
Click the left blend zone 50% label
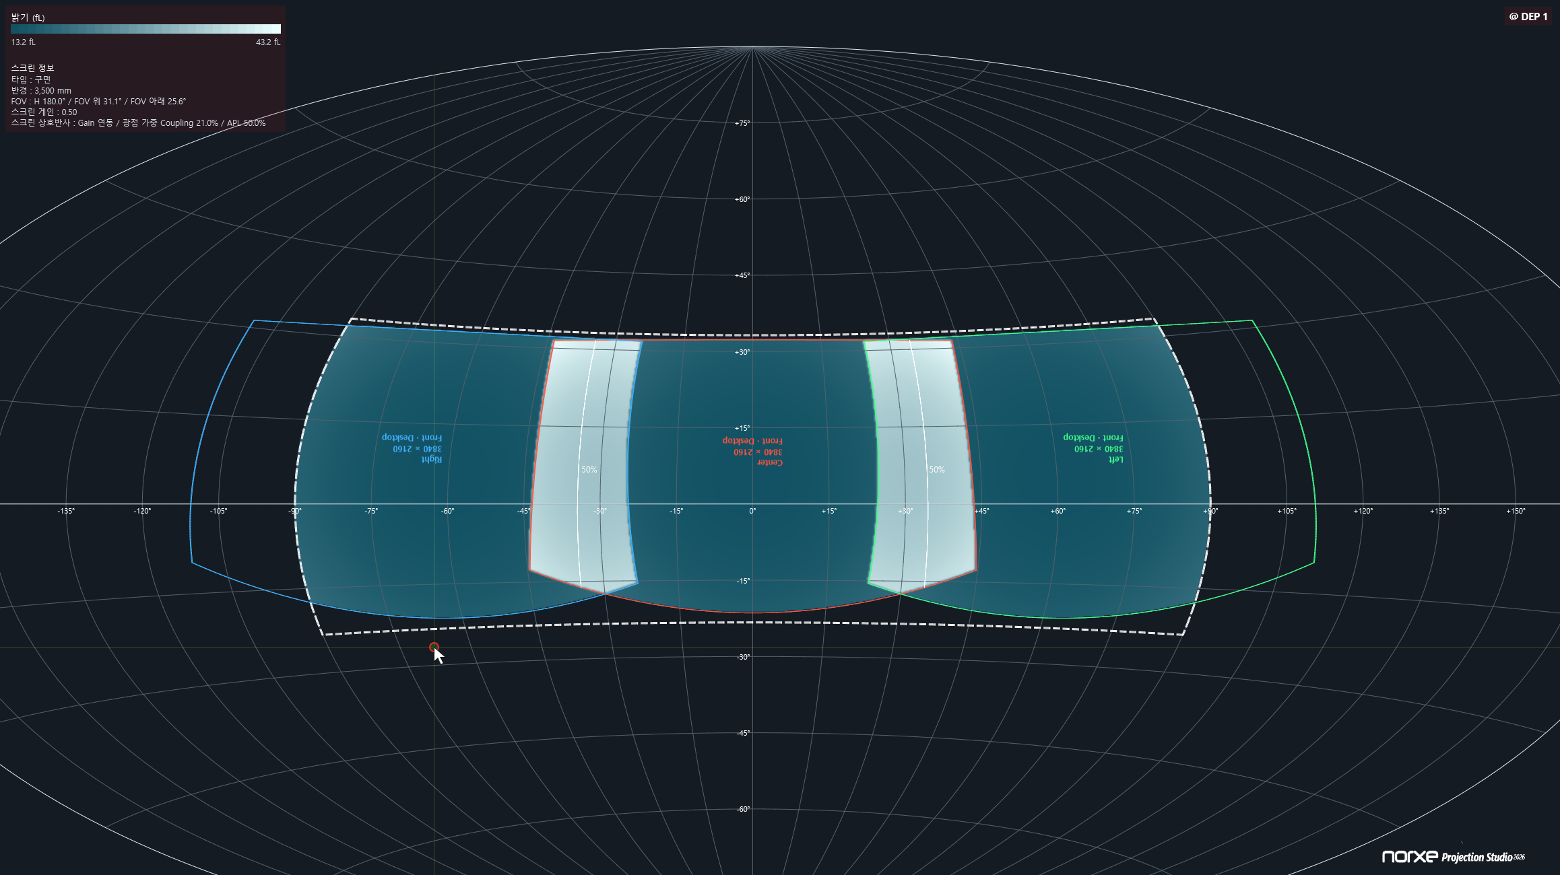click(x=589, y=470)
